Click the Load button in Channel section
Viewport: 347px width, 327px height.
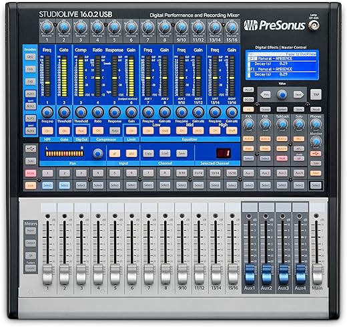[165, 153]
